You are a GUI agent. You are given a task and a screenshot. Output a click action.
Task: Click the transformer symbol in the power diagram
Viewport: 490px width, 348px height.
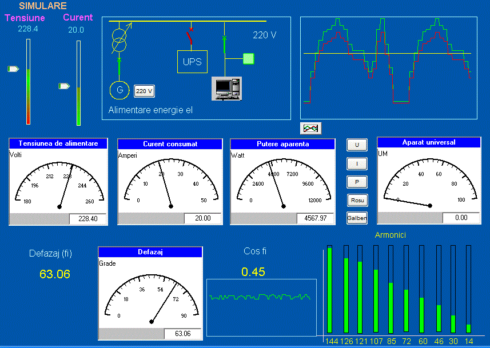119,41
